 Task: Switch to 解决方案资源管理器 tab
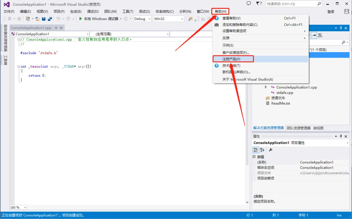point(269,128)
